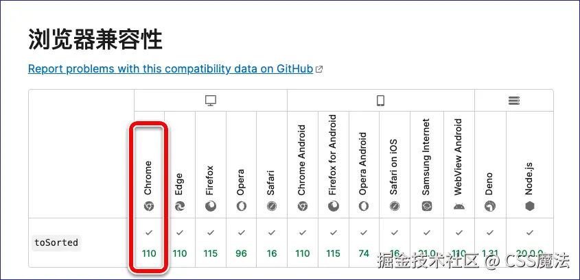
Task: Click the Opera browser icon
Action: click(241, 206)
